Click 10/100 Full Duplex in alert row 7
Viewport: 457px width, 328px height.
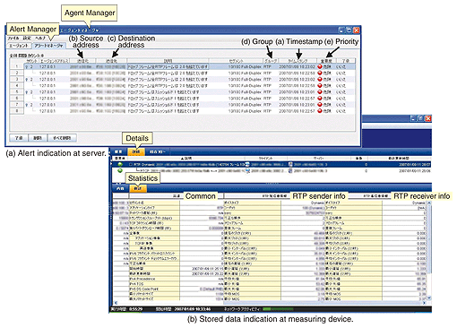point(245,105)
